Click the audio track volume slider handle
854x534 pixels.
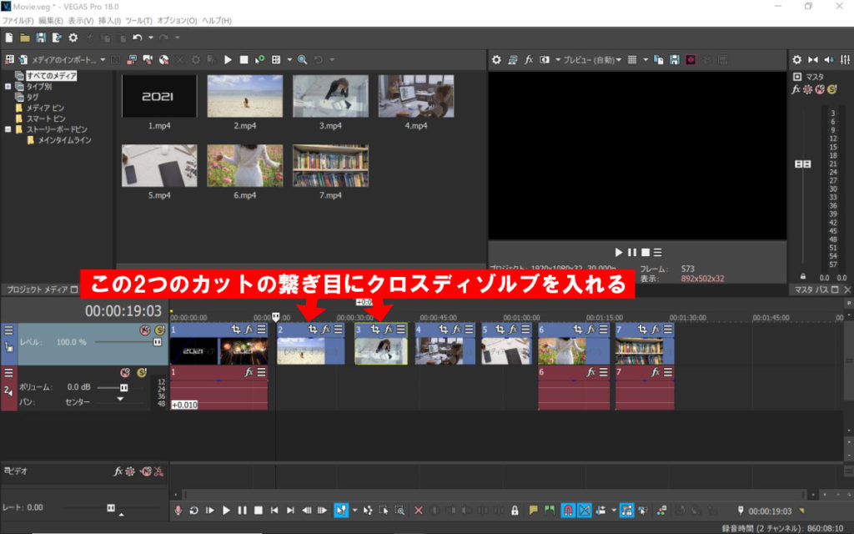(123, 388)
